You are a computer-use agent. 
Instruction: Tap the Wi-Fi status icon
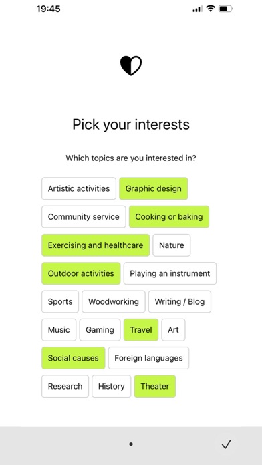[x=211, y=9]
